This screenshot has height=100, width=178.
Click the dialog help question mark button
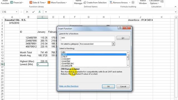pyautogui.click(x=120, y=28)
